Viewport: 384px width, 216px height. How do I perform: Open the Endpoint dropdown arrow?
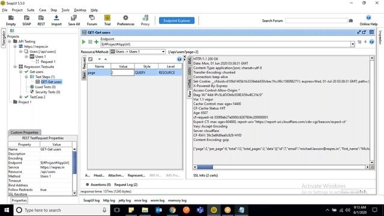[x=353, y=44]
